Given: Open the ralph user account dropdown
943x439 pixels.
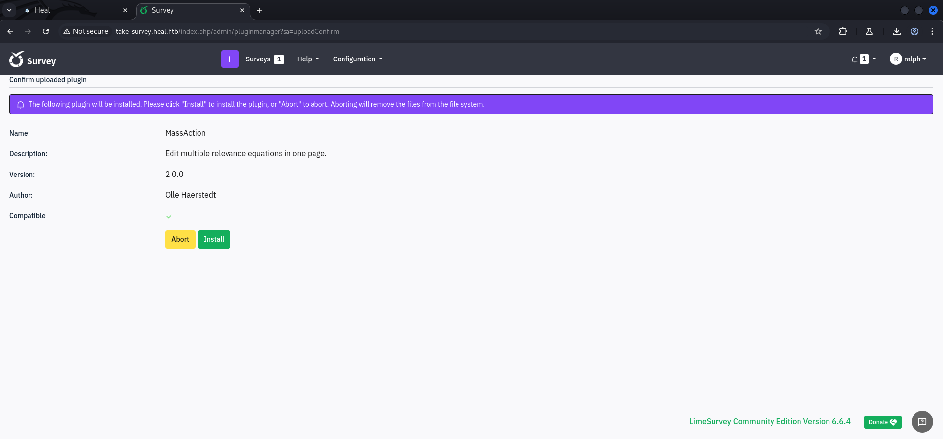Looking at the screenshot, I should [908, 59].
